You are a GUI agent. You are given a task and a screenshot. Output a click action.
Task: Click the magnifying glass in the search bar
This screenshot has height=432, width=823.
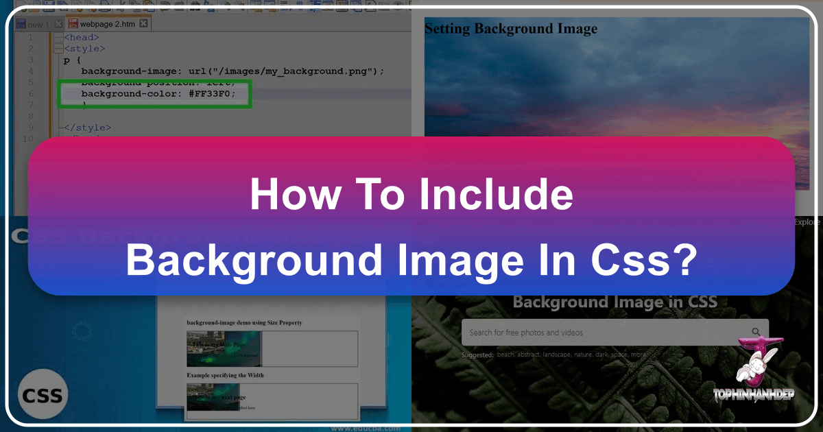[756, 331]
